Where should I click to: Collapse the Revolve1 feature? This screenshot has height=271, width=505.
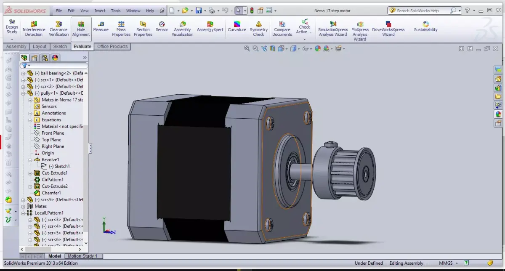tap(30, 160)
